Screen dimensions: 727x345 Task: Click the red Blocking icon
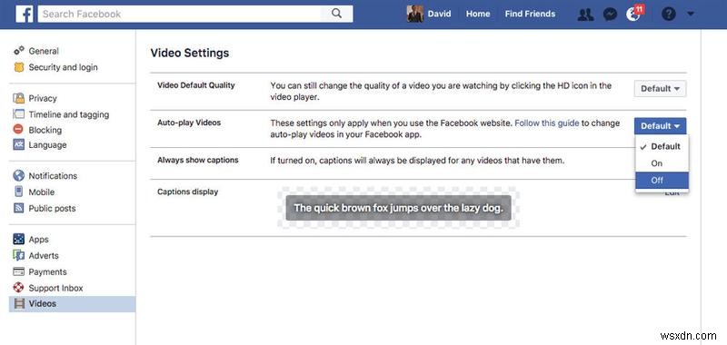18,130
